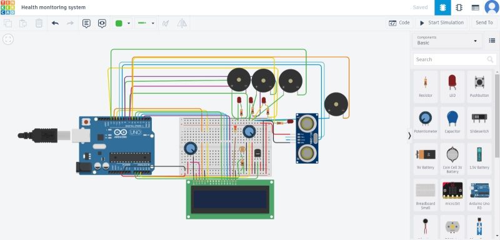Click the Tinkercad logo icon
The width and height of the screenshot is (500, 240).
(7, 7)
